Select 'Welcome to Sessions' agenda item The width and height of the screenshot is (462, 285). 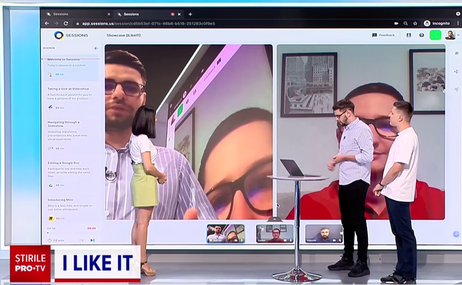click(x=64, y=59)
